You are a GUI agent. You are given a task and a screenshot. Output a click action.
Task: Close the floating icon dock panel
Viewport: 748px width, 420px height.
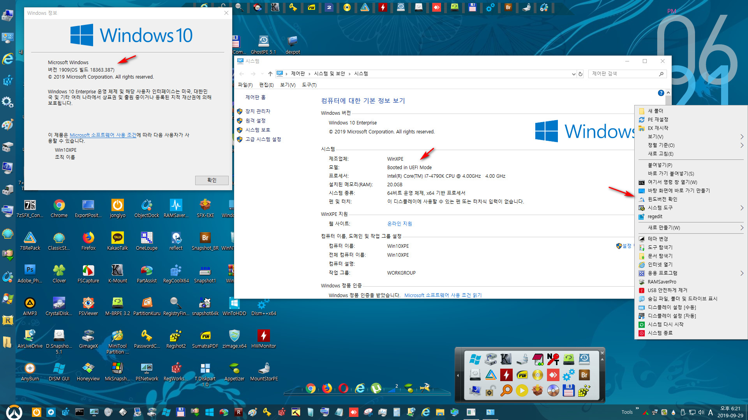602,353
